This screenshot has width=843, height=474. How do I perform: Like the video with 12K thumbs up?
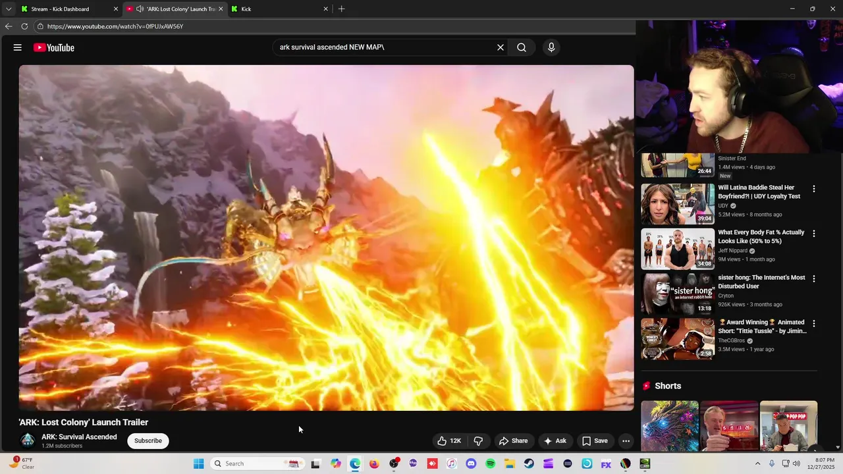point(449,441)
